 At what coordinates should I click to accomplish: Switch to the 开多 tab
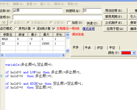[77, 48]
